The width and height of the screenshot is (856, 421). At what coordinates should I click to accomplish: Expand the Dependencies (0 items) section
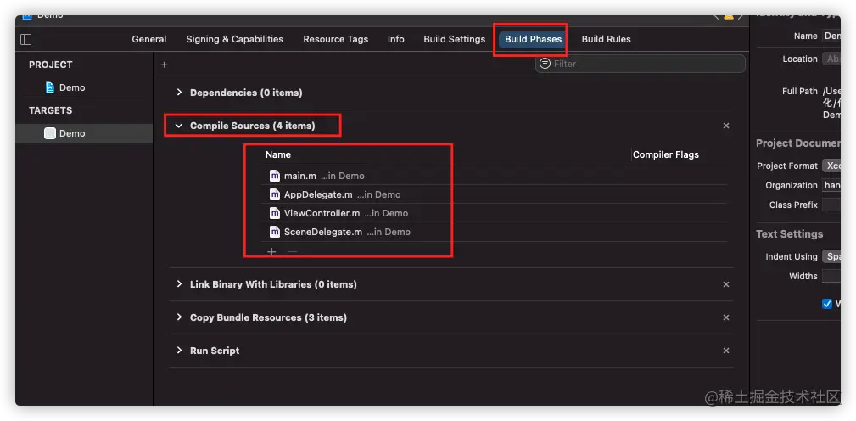179,93
